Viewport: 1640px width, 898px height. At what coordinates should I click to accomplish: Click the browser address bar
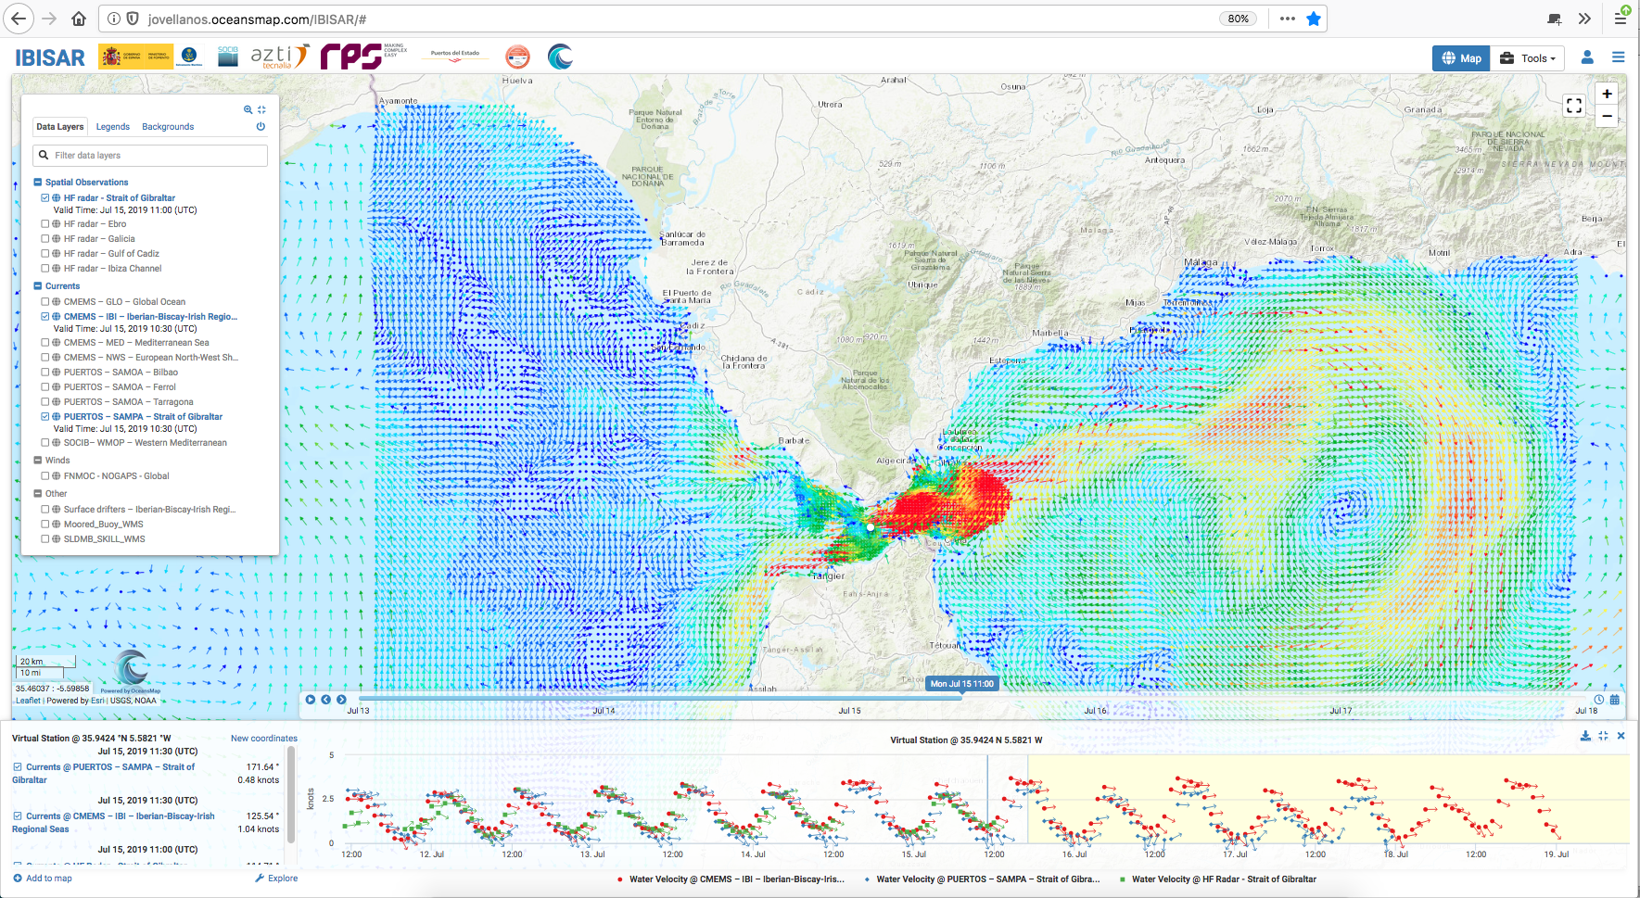pyautogui.click(x=677, y=19)
